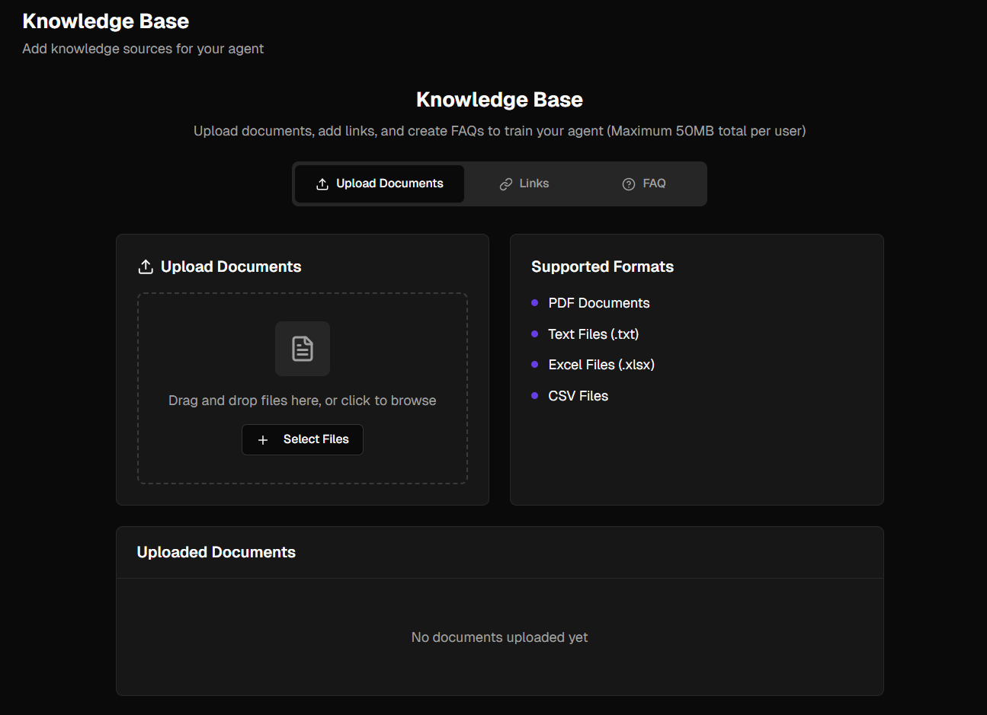This screenshot has width=987, height=715.
Task: Click the Maximum 50MB limit description text
Action: tap(499, 130)
